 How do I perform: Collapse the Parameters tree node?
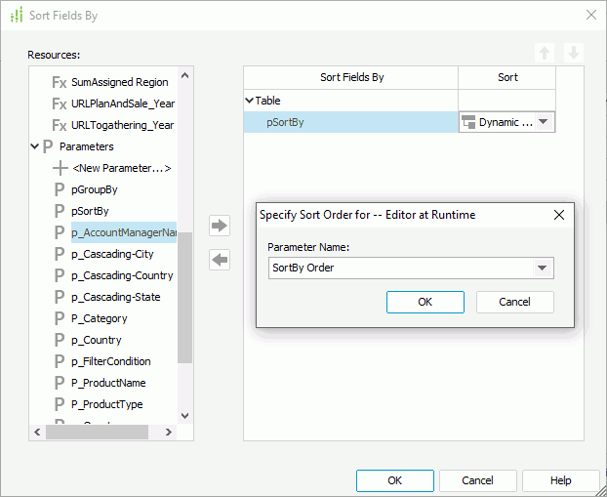36,146
